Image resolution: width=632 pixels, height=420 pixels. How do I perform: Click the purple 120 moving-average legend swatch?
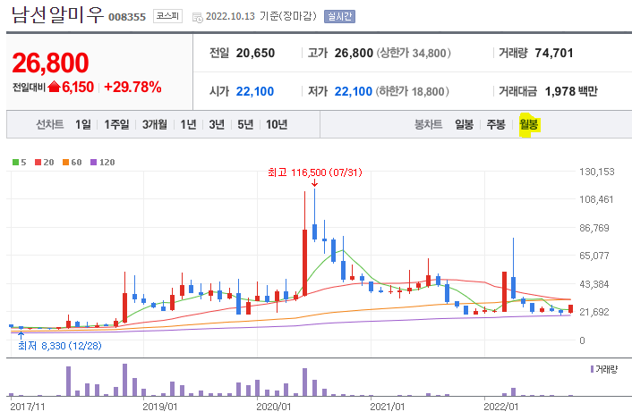coord(93,162)
